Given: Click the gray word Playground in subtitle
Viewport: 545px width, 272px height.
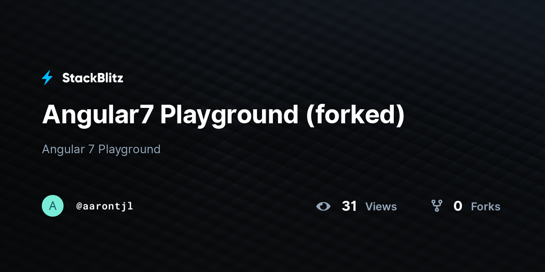Looking at the screenshot, I should (x=129, y=150).
